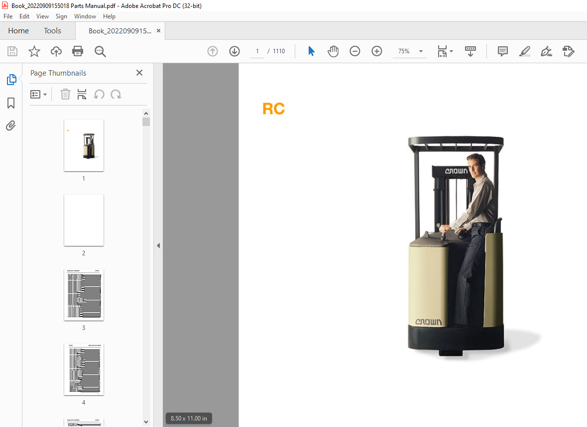Image resolution: width=587 pixels, height=427 pixels.
Task: Rotate page clockwise
Action: pyautogui.click(x=116, y=94)
